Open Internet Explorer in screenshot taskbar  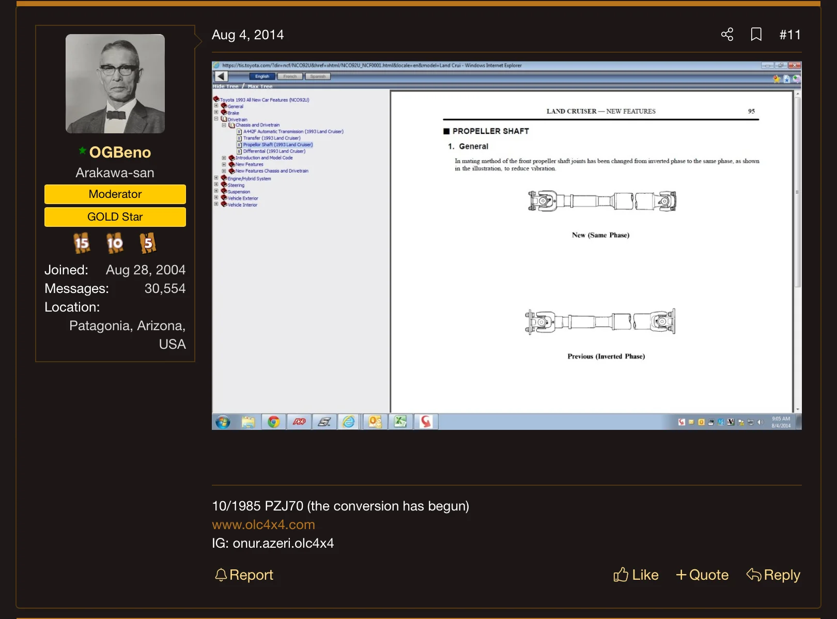pyautogui.click(x=349, y=422)
